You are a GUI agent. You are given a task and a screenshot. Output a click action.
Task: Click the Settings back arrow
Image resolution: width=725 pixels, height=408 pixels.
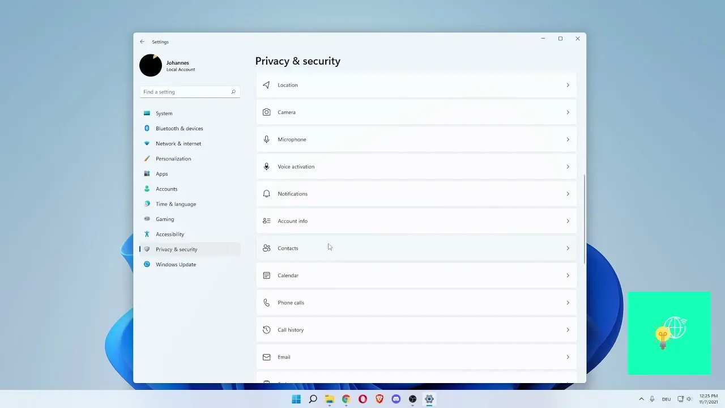click(142, 42)
